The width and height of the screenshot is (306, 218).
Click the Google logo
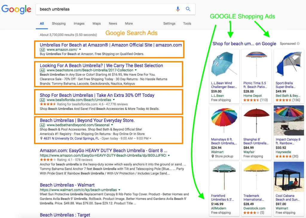point(16,9)
